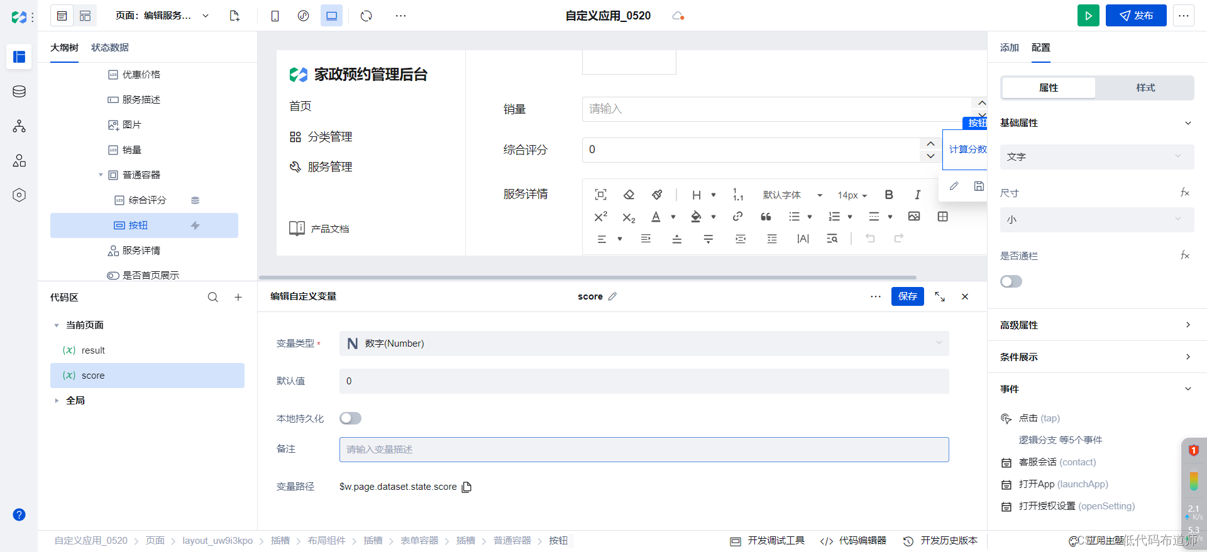Click the 备注 description input

click(x=644, y=450)
